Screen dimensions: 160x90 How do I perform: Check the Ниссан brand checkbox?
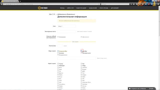(x=81, y=86)
